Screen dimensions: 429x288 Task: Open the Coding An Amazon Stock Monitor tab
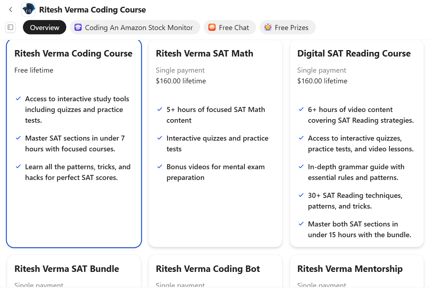(x=135, y=27)
